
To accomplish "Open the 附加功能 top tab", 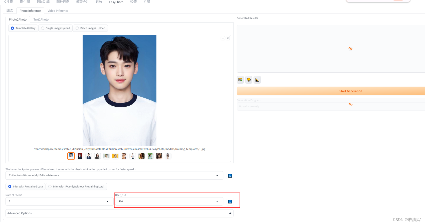I will click(x=43, y=2).
